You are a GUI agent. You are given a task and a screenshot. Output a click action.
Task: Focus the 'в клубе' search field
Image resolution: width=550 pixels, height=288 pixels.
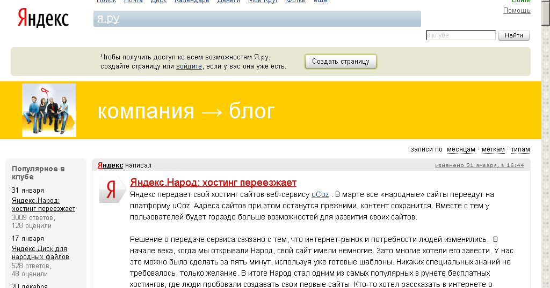(x=460, y=35)
